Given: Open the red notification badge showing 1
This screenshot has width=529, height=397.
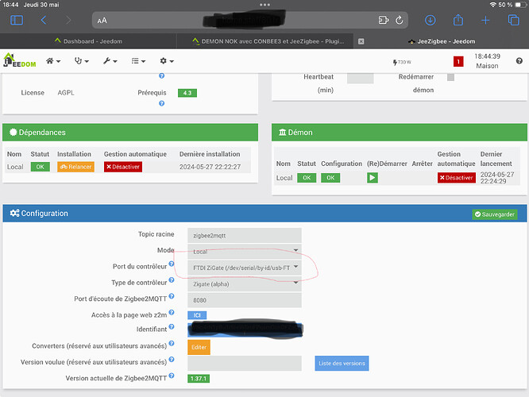Looking at the screenshot, I should 458,61.
